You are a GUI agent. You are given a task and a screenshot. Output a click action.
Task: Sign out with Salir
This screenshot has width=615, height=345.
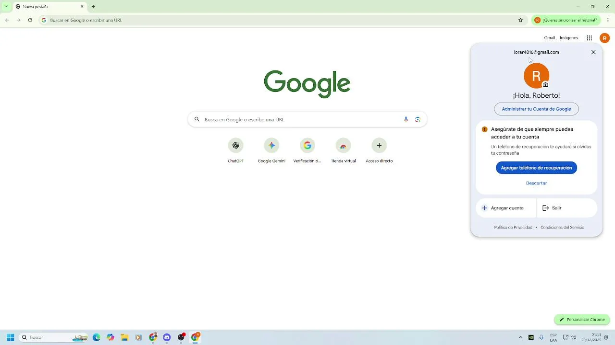tap(567, 208)
